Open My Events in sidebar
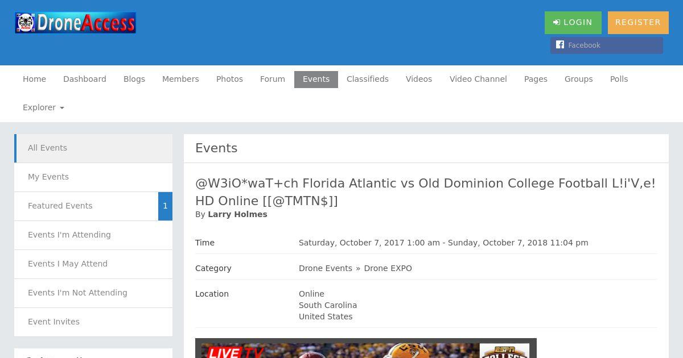The image size is (683, 358). pyautogui.click(x=93, y=177)
